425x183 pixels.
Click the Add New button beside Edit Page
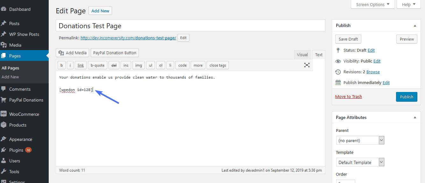click(x=100, y=11)
